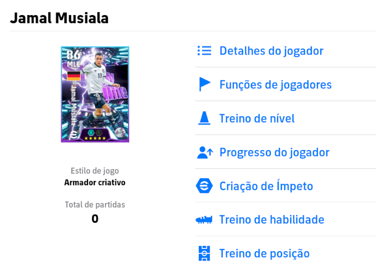Open Funções de jogadores
The image size is (376, 262).
pos(275,85)
